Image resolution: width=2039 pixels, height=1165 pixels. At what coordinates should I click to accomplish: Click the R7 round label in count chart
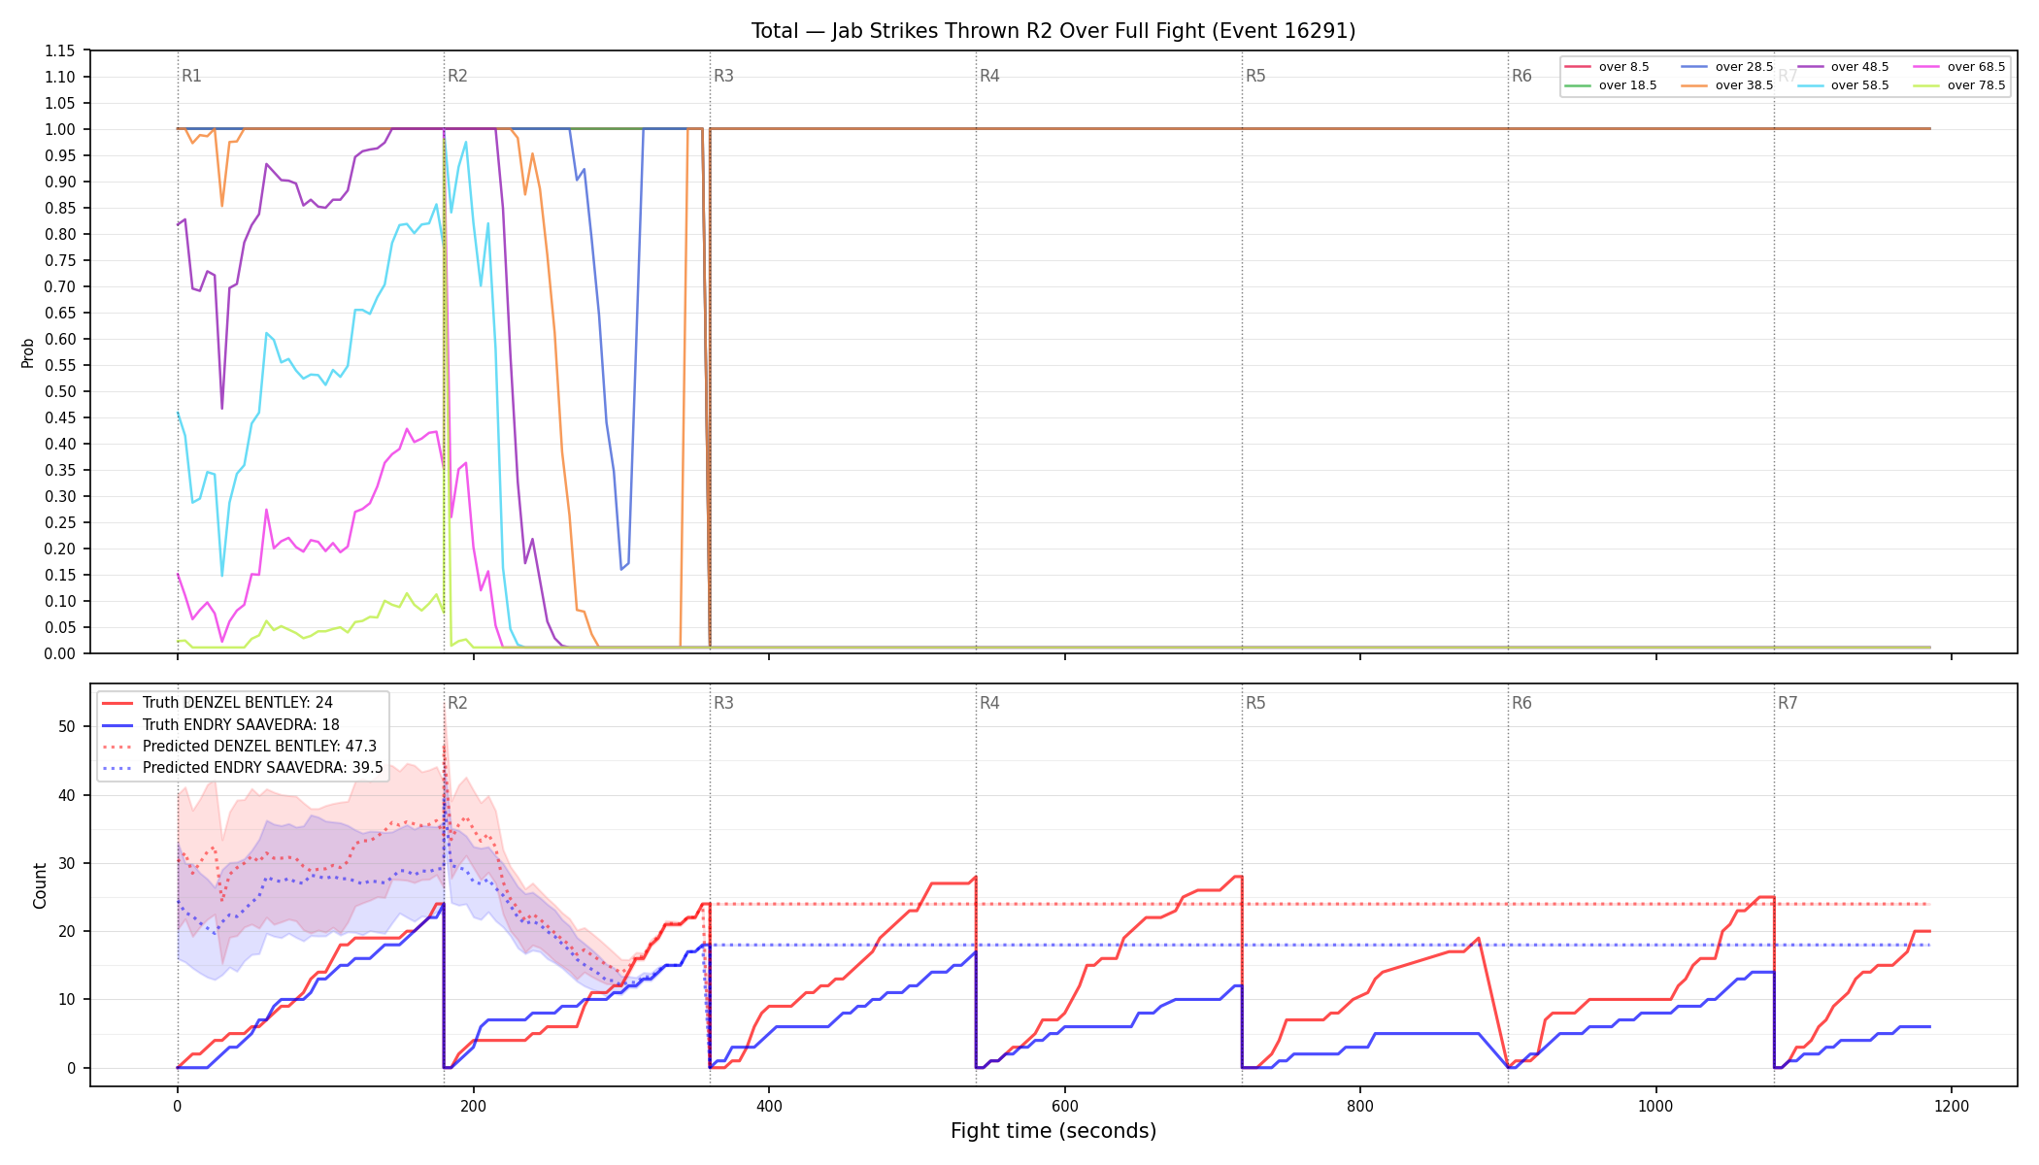1788,703
